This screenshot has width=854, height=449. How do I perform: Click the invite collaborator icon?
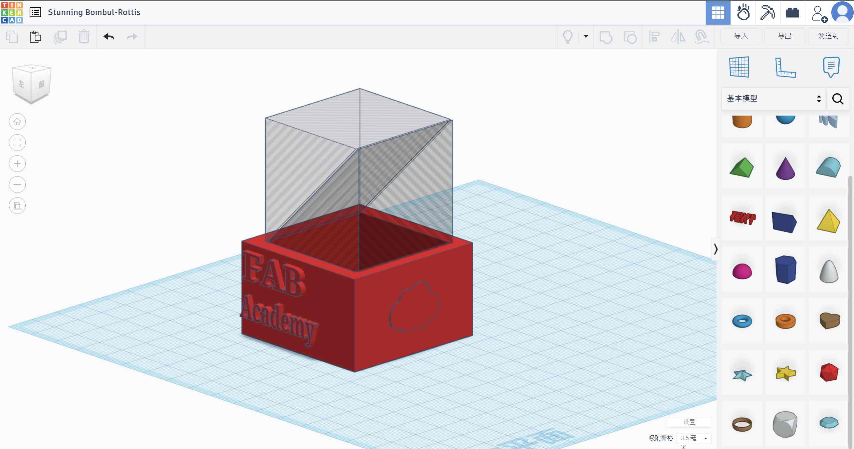[x=819, y=14]
